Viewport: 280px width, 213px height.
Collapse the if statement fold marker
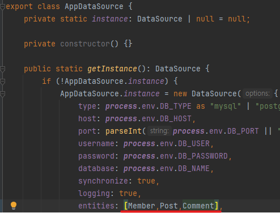(x=2, y=82)
